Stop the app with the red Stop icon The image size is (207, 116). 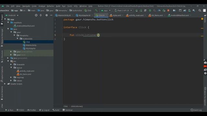click(x=168, y=11)
